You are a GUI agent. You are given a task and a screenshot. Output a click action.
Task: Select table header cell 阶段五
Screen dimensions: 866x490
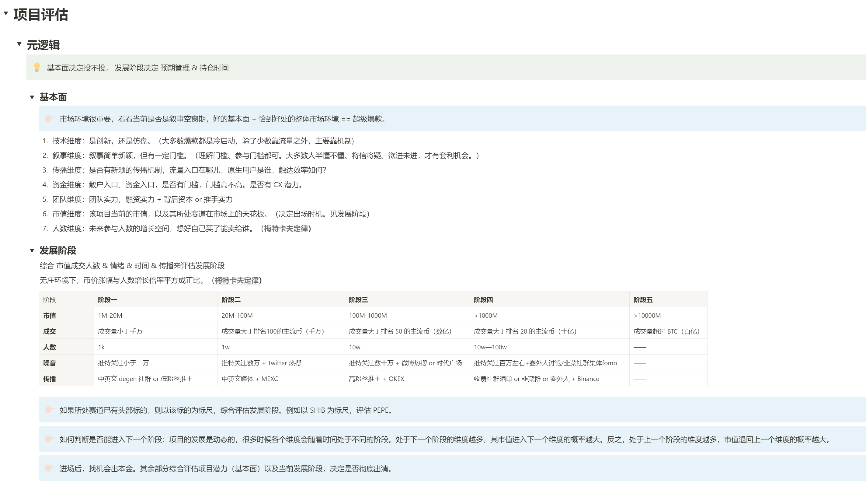668,299
